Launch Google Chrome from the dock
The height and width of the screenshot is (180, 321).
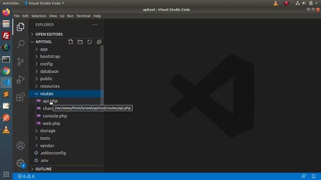(x=6, y=71)
